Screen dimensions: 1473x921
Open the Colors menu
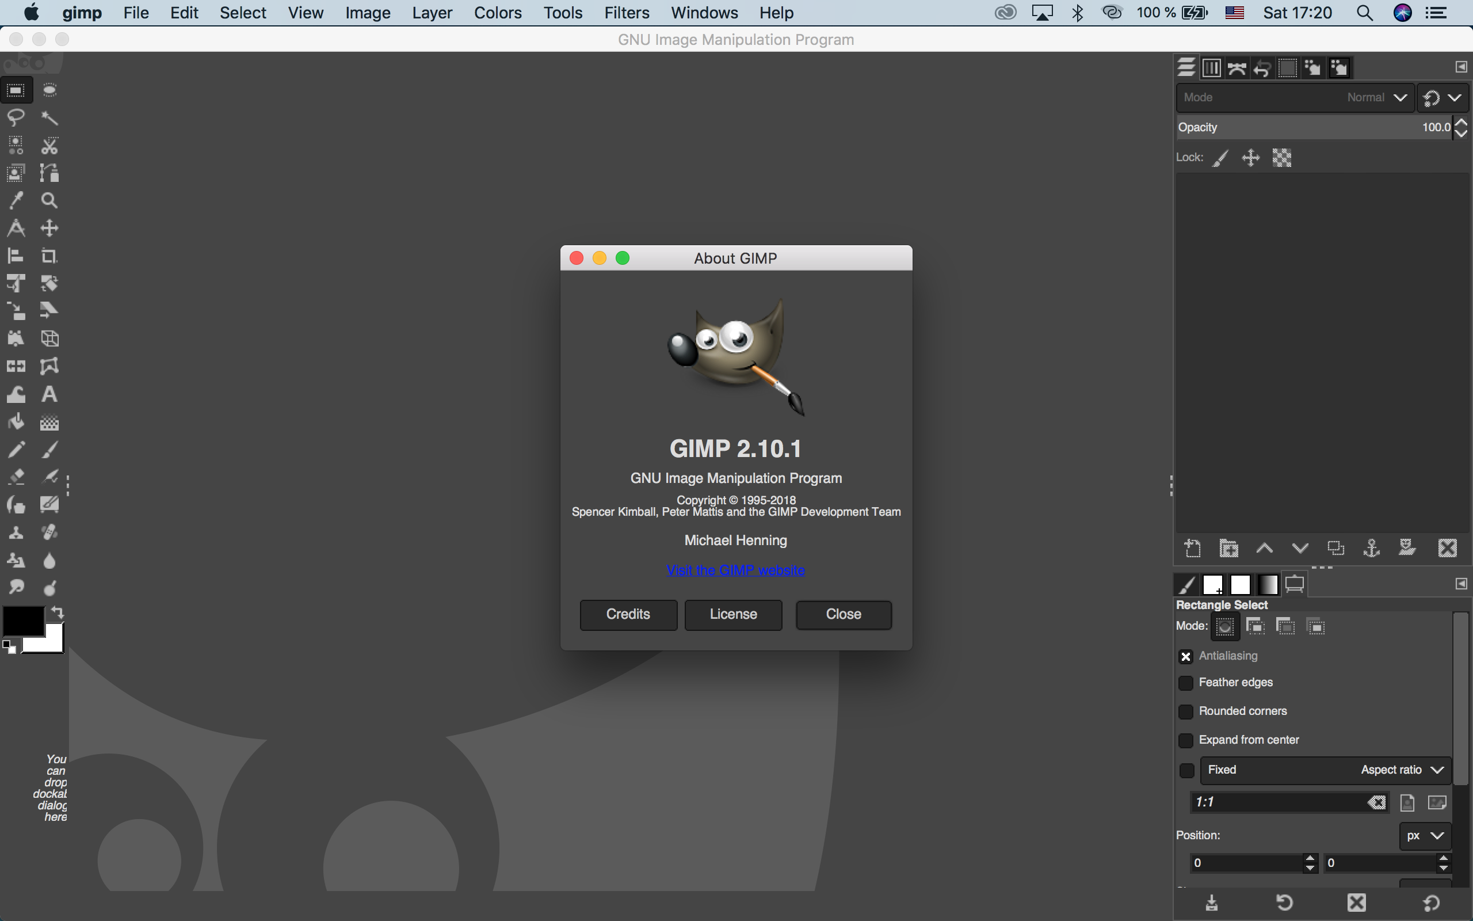pyautogui.click(x=497, y=13)
